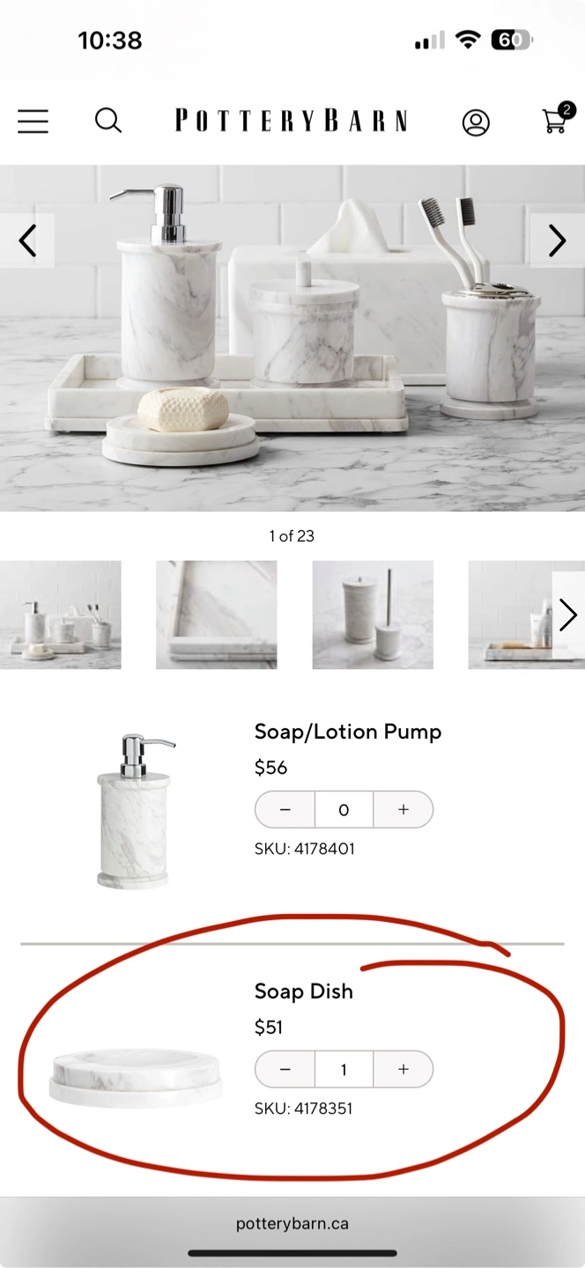Tap the Soap Dish product image
This screenshot has width=585, height=1268.
[x=135, y=1076]
